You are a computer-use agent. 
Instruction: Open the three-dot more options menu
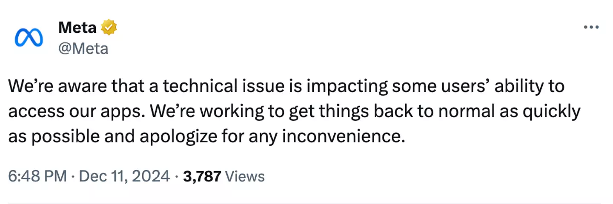(x=591, y=27)
